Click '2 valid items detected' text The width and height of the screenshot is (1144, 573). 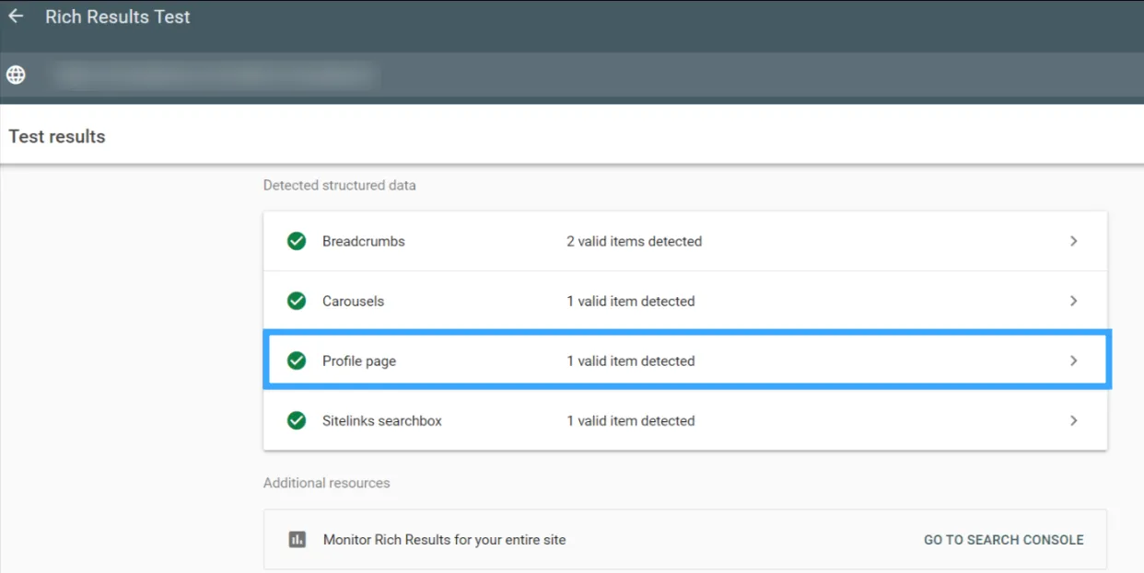click(x=635, y=241)
